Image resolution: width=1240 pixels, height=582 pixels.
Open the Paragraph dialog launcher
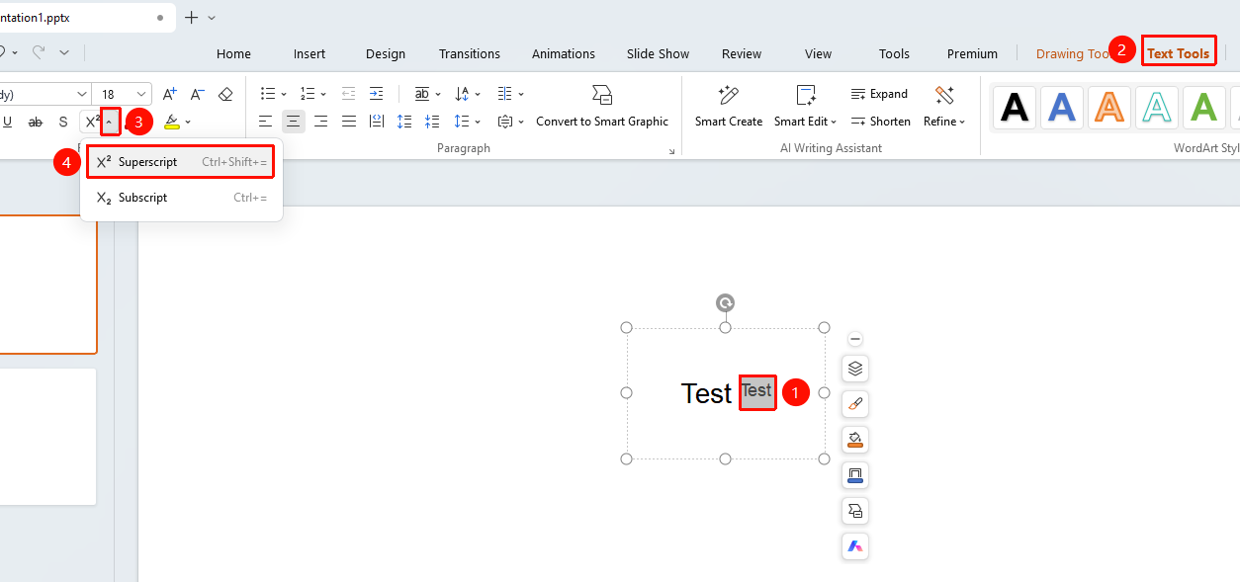(x=672, y=151)
